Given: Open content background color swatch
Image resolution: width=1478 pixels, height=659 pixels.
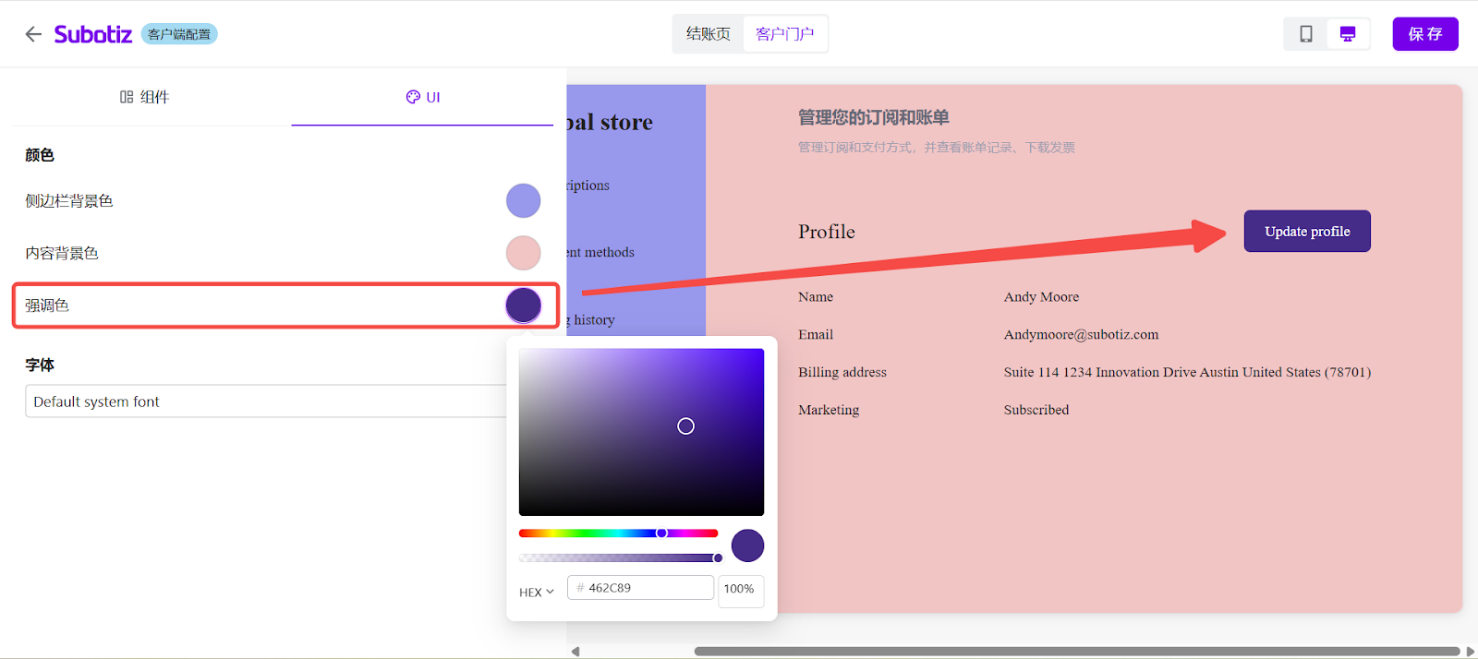Looking at the screenshot, I should (x=523, y=253).
